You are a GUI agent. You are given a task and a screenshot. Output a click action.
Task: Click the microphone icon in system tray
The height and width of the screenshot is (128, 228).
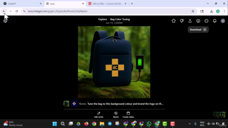click(195, 124)
